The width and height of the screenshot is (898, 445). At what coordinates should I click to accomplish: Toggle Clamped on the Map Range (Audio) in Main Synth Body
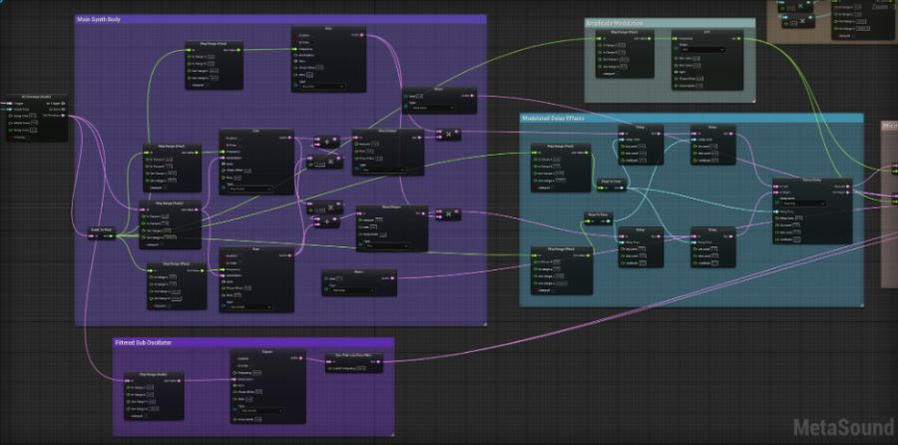(x=162, y=244)
